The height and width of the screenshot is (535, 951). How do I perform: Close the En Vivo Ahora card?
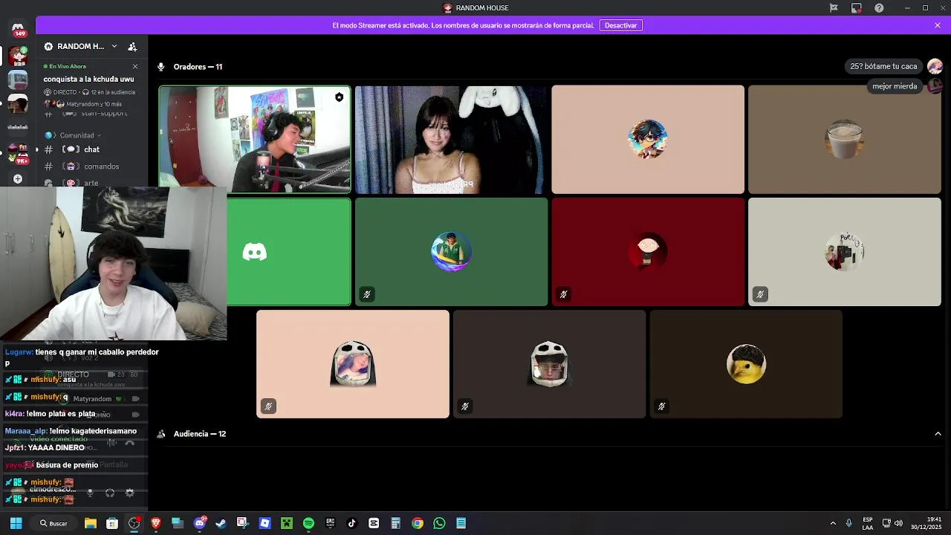click(x=135, y=66)
